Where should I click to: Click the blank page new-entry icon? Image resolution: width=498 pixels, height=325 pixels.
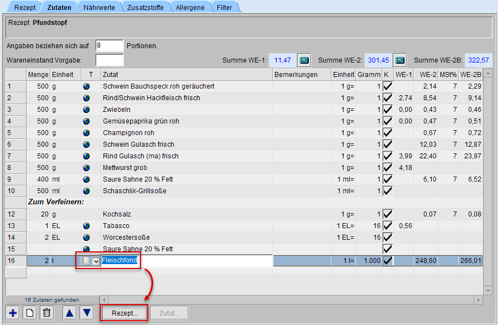pos(30,313)
